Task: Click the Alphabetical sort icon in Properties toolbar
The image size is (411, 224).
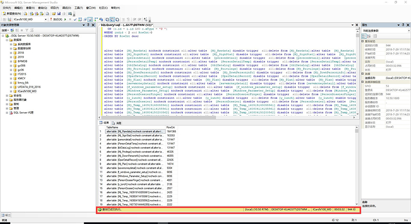Action: click(369, 36)
